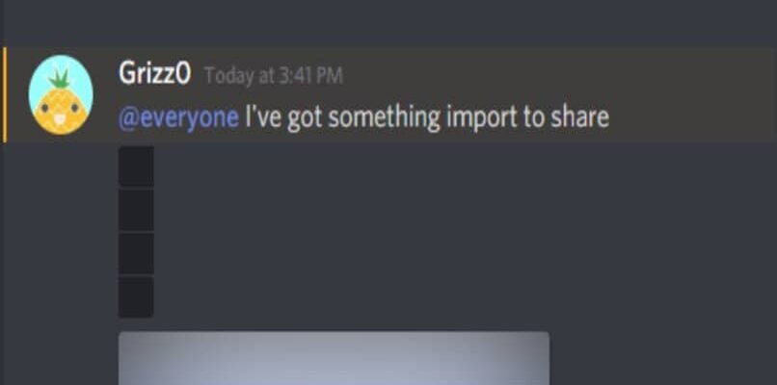Open GrizzO's pineapple avatar profile
777x385 pixels.
pyautogui.click(x=61, y=94)
